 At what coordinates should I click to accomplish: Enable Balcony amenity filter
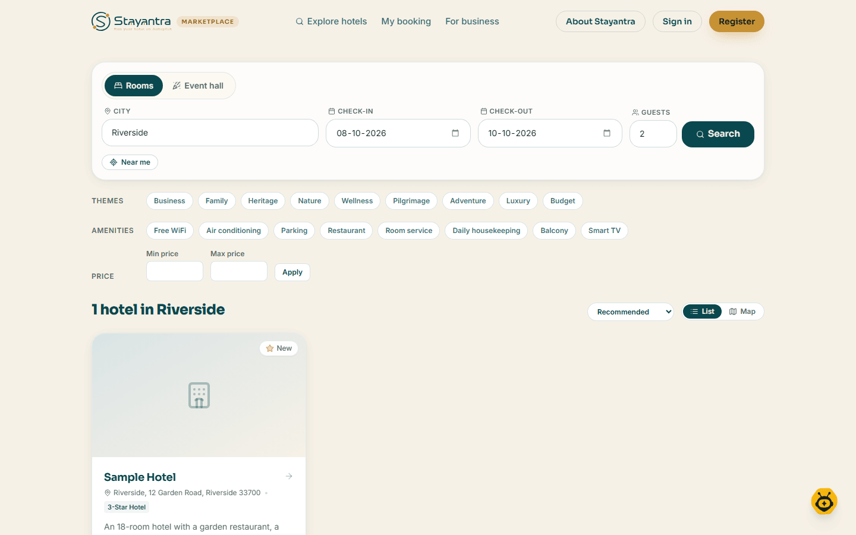pyautogui.click(x=555, y=231)
